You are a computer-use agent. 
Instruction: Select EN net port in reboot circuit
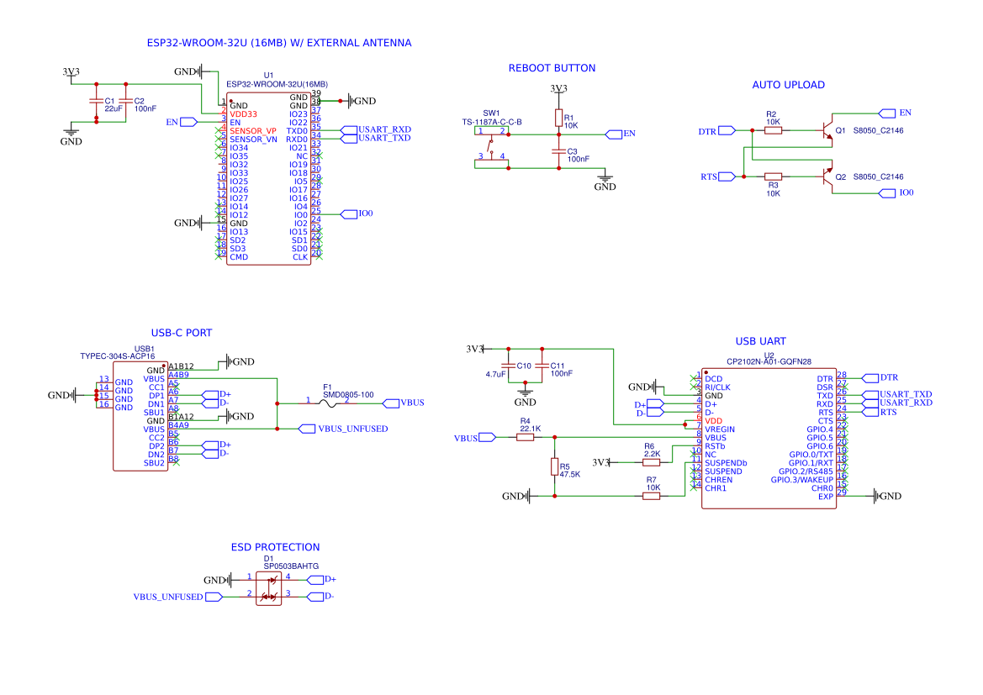point(621,134)
